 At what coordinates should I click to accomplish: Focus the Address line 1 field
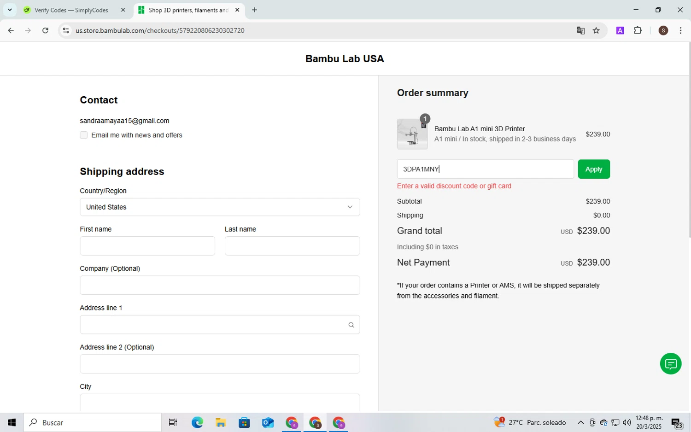point(220,325)
